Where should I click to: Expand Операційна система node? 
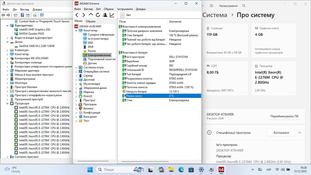(x=76, y=72)
